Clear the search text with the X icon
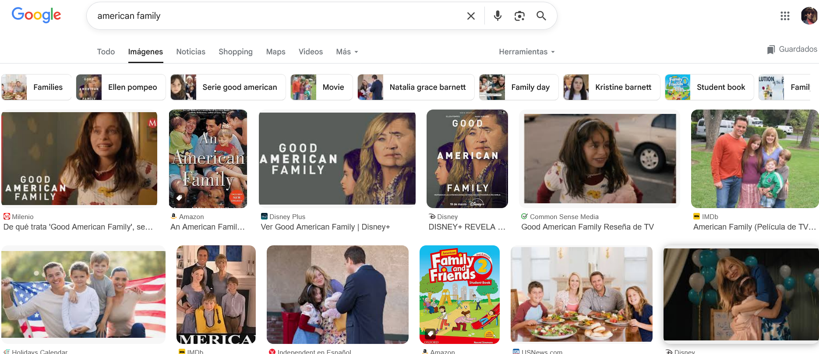This screenshot has height=354, width=819. [x=471, y=16]
